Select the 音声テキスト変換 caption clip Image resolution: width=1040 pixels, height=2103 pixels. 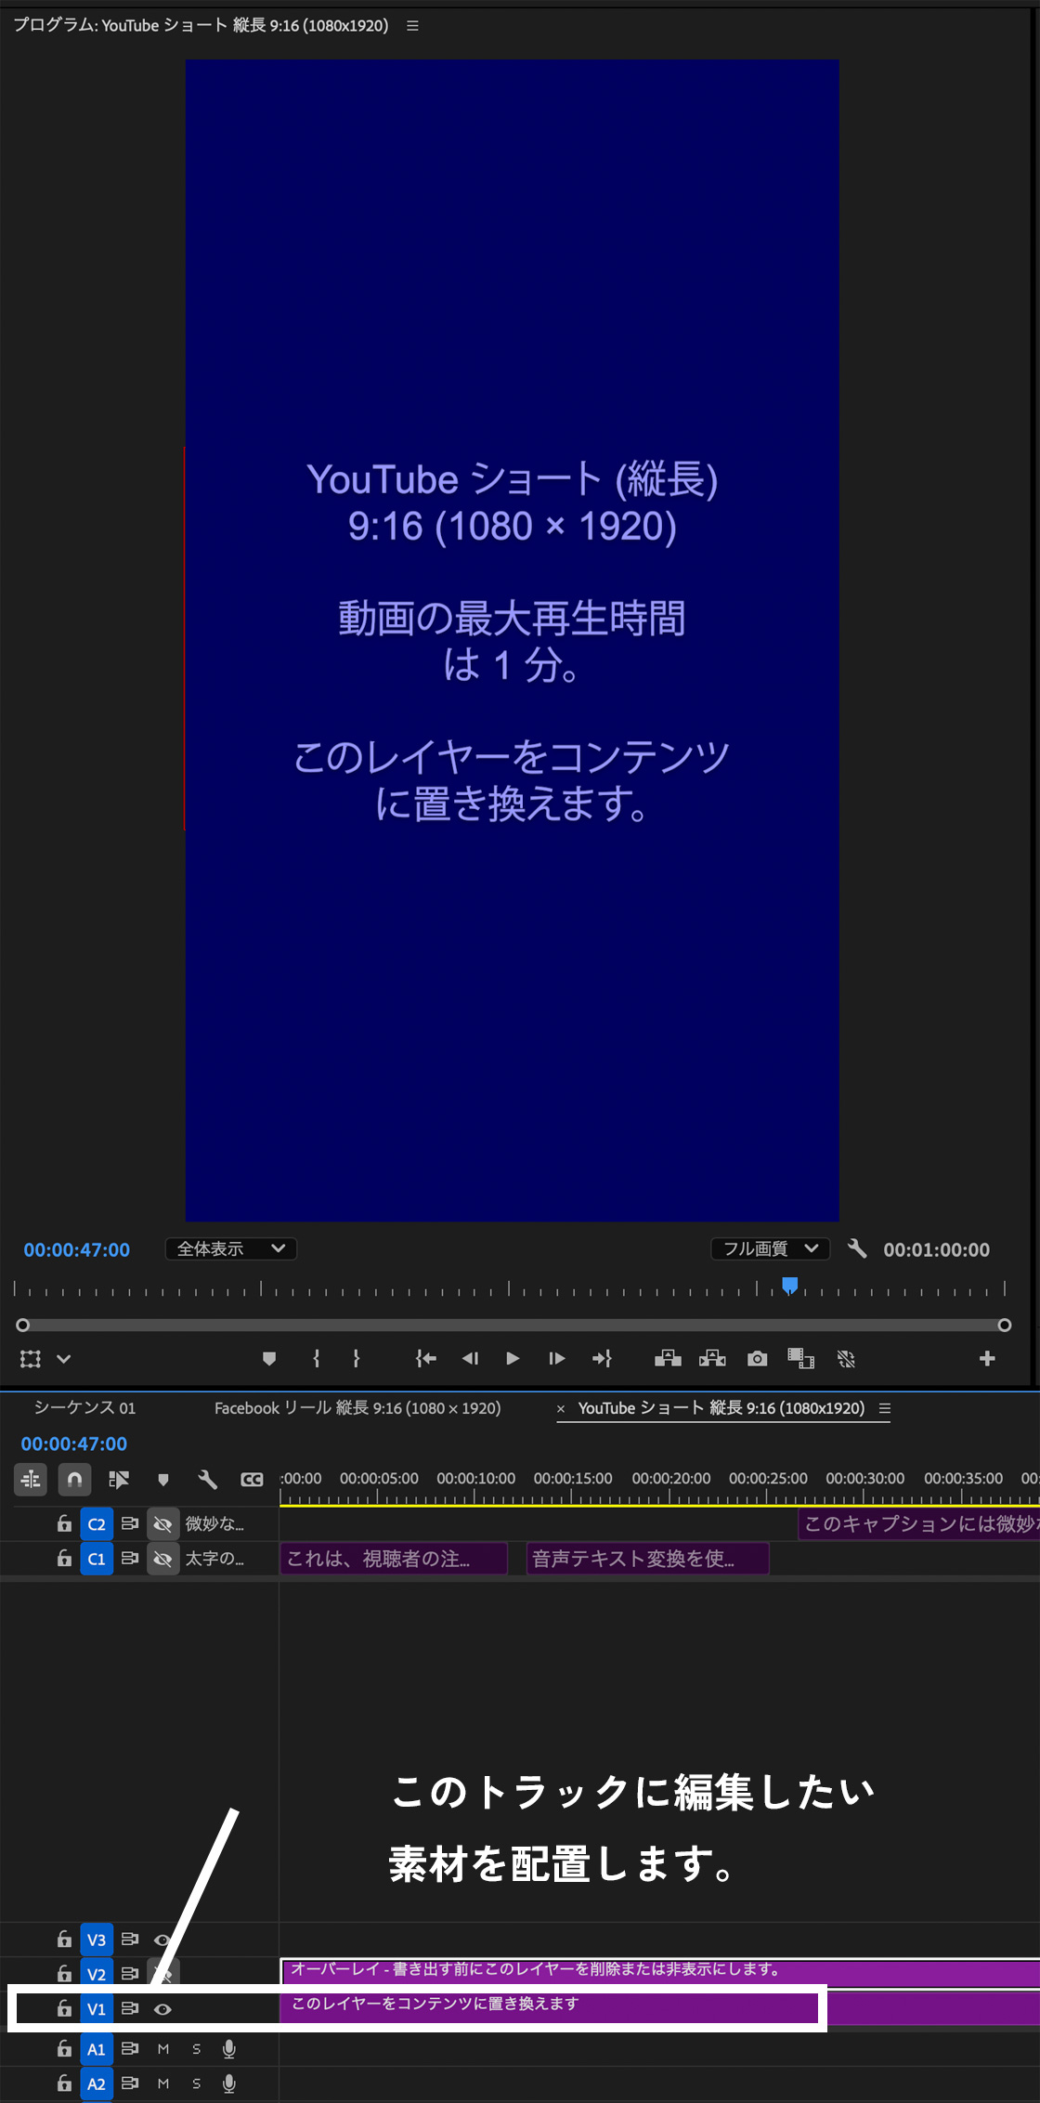(647, 1559)
